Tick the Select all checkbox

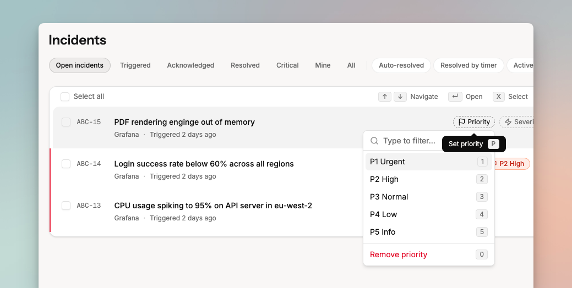[65, 97]
